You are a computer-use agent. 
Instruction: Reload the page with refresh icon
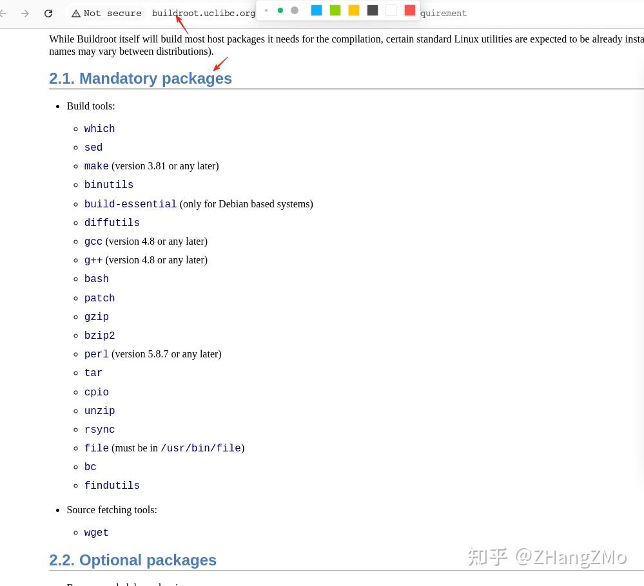(x=48, y=14)
